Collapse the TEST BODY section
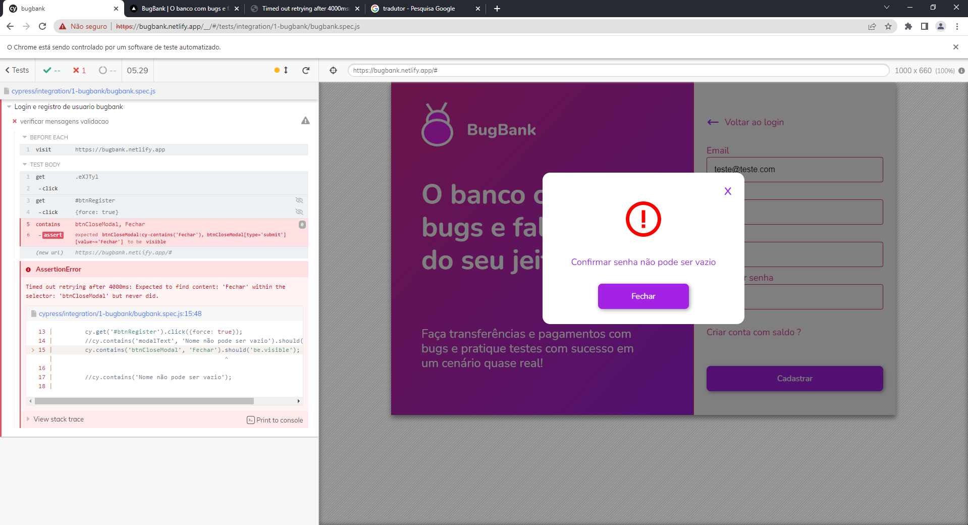Image resolution: width=968 pixels, height=525 pixels. (41, 165)
